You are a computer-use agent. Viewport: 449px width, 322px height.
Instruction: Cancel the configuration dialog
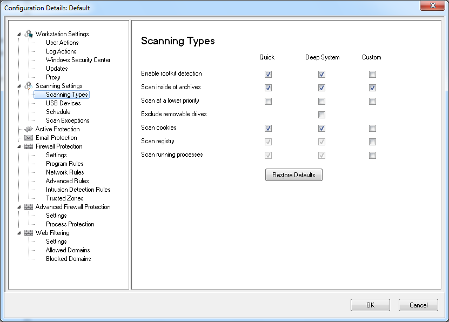(418, 305)
